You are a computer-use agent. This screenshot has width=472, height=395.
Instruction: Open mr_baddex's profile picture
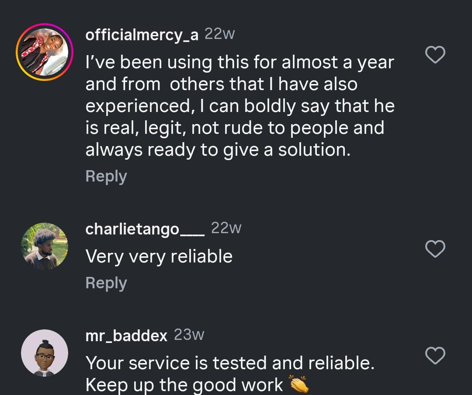45,353
